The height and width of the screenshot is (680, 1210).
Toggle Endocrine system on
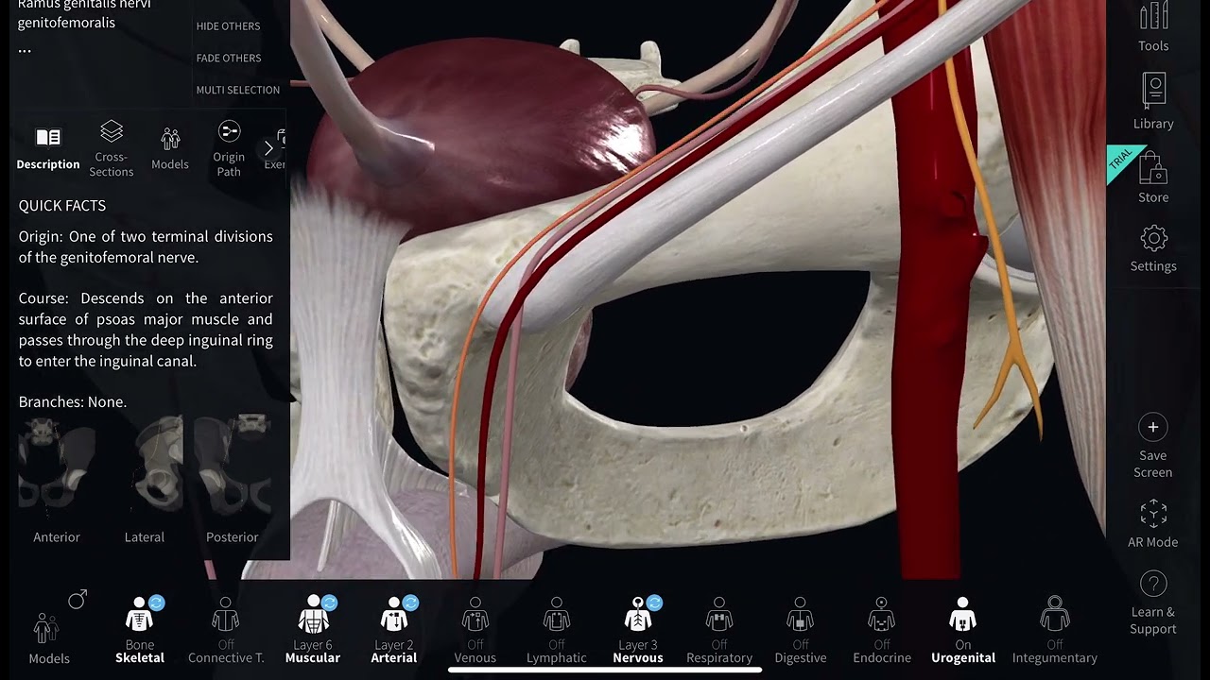click(882, 630)
